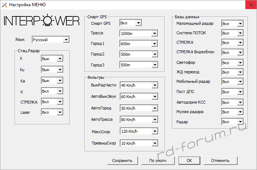The image size is (257, 170).
Task: Open the Город2 distance dropdown
Action: [139, 54]
